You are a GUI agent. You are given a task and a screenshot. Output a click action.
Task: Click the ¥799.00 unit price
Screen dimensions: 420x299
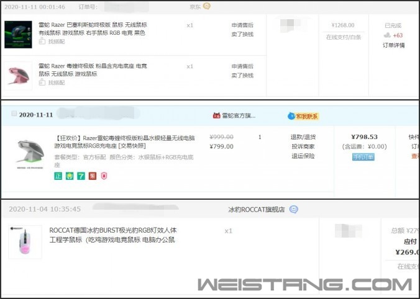coord(221,146)
